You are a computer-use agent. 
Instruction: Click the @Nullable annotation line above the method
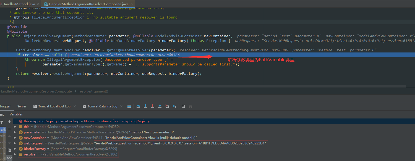point(17,31)
